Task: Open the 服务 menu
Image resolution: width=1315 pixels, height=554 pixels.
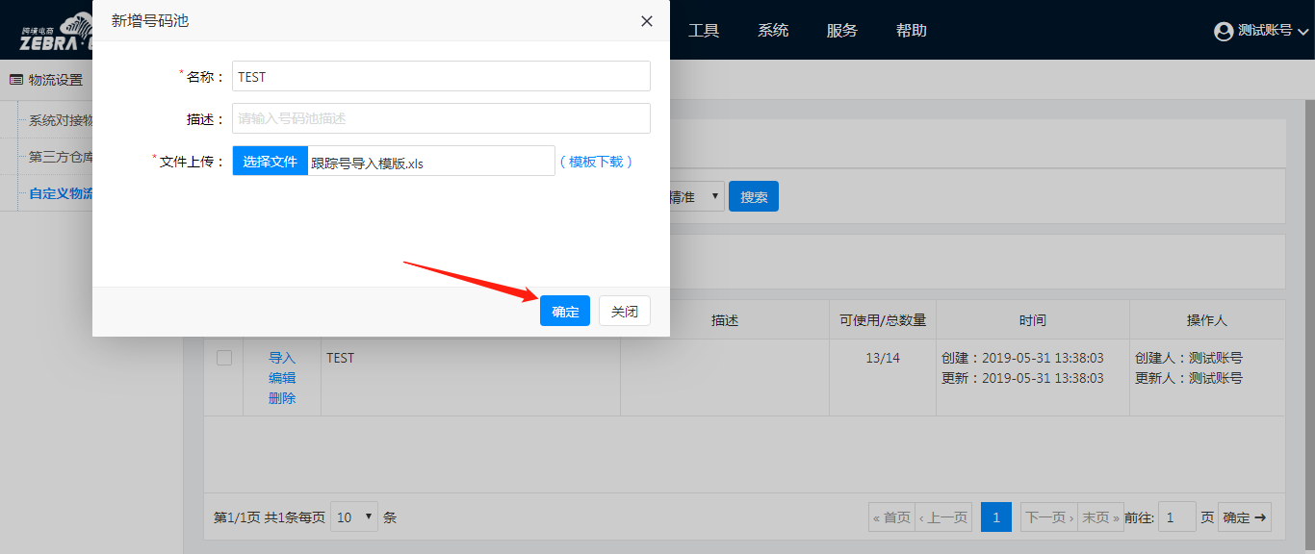Action: (x=842, y=31)
